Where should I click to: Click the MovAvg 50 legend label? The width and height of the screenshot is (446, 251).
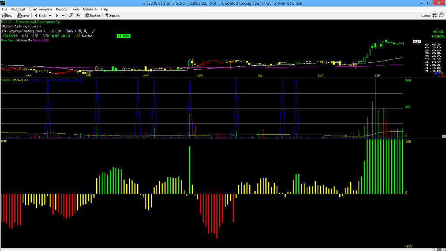point(24,41)
